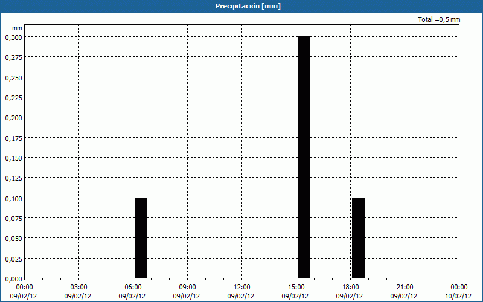Click the Precipitación [mm] title bar
The image size is (483, 302).
[241, 6]
